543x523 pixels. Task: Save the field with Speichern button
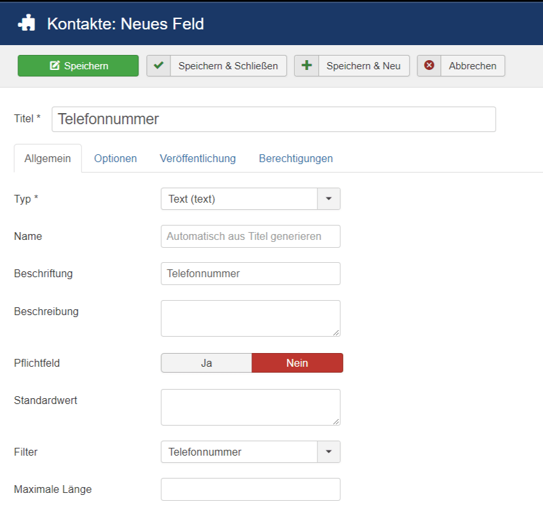pos(78,65)
